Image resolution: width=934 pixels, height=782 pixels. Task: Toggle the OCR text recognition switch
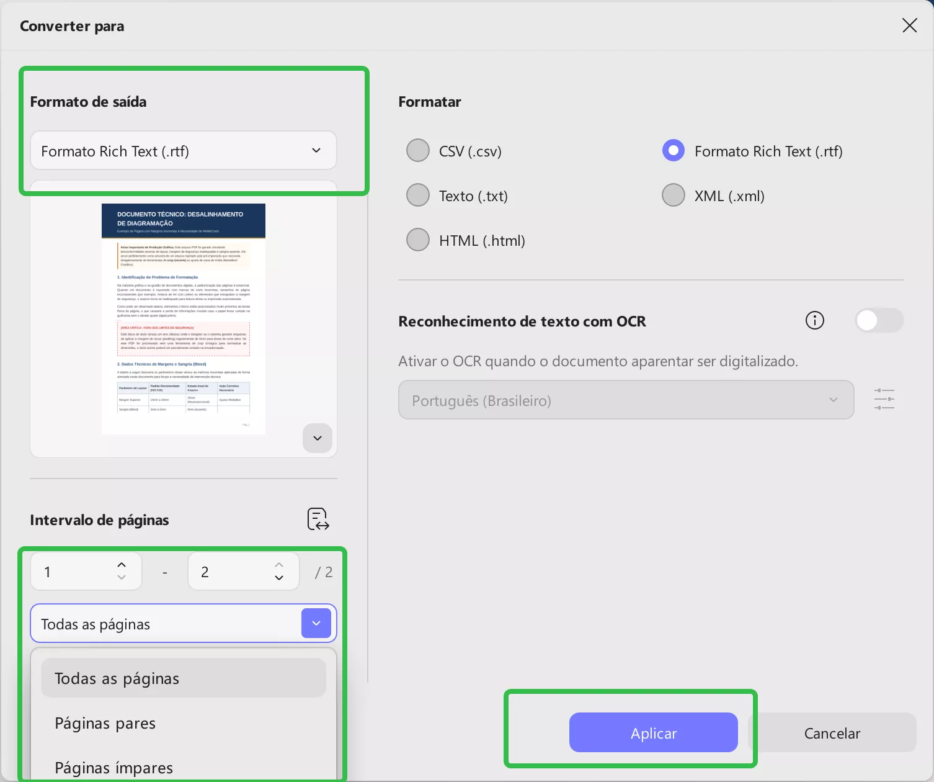pos(879,320)
